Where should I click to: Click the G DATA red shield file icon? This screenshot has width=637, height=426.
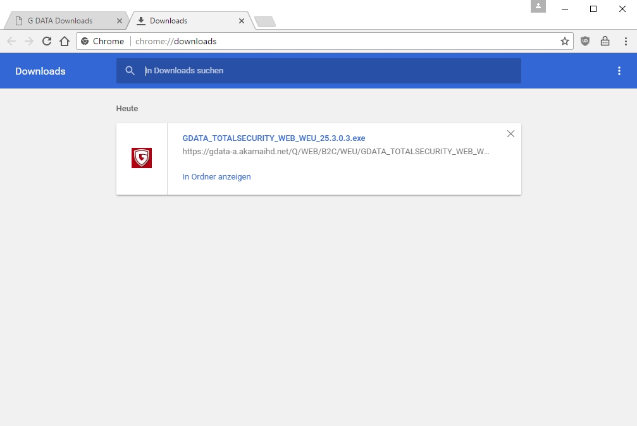[x=142, y=158]
